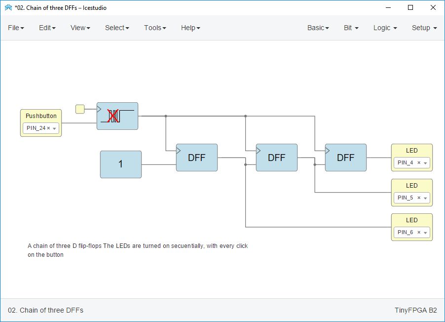
Task: Select the first DFF block after constant 1
Action: [x=196, y=158]
